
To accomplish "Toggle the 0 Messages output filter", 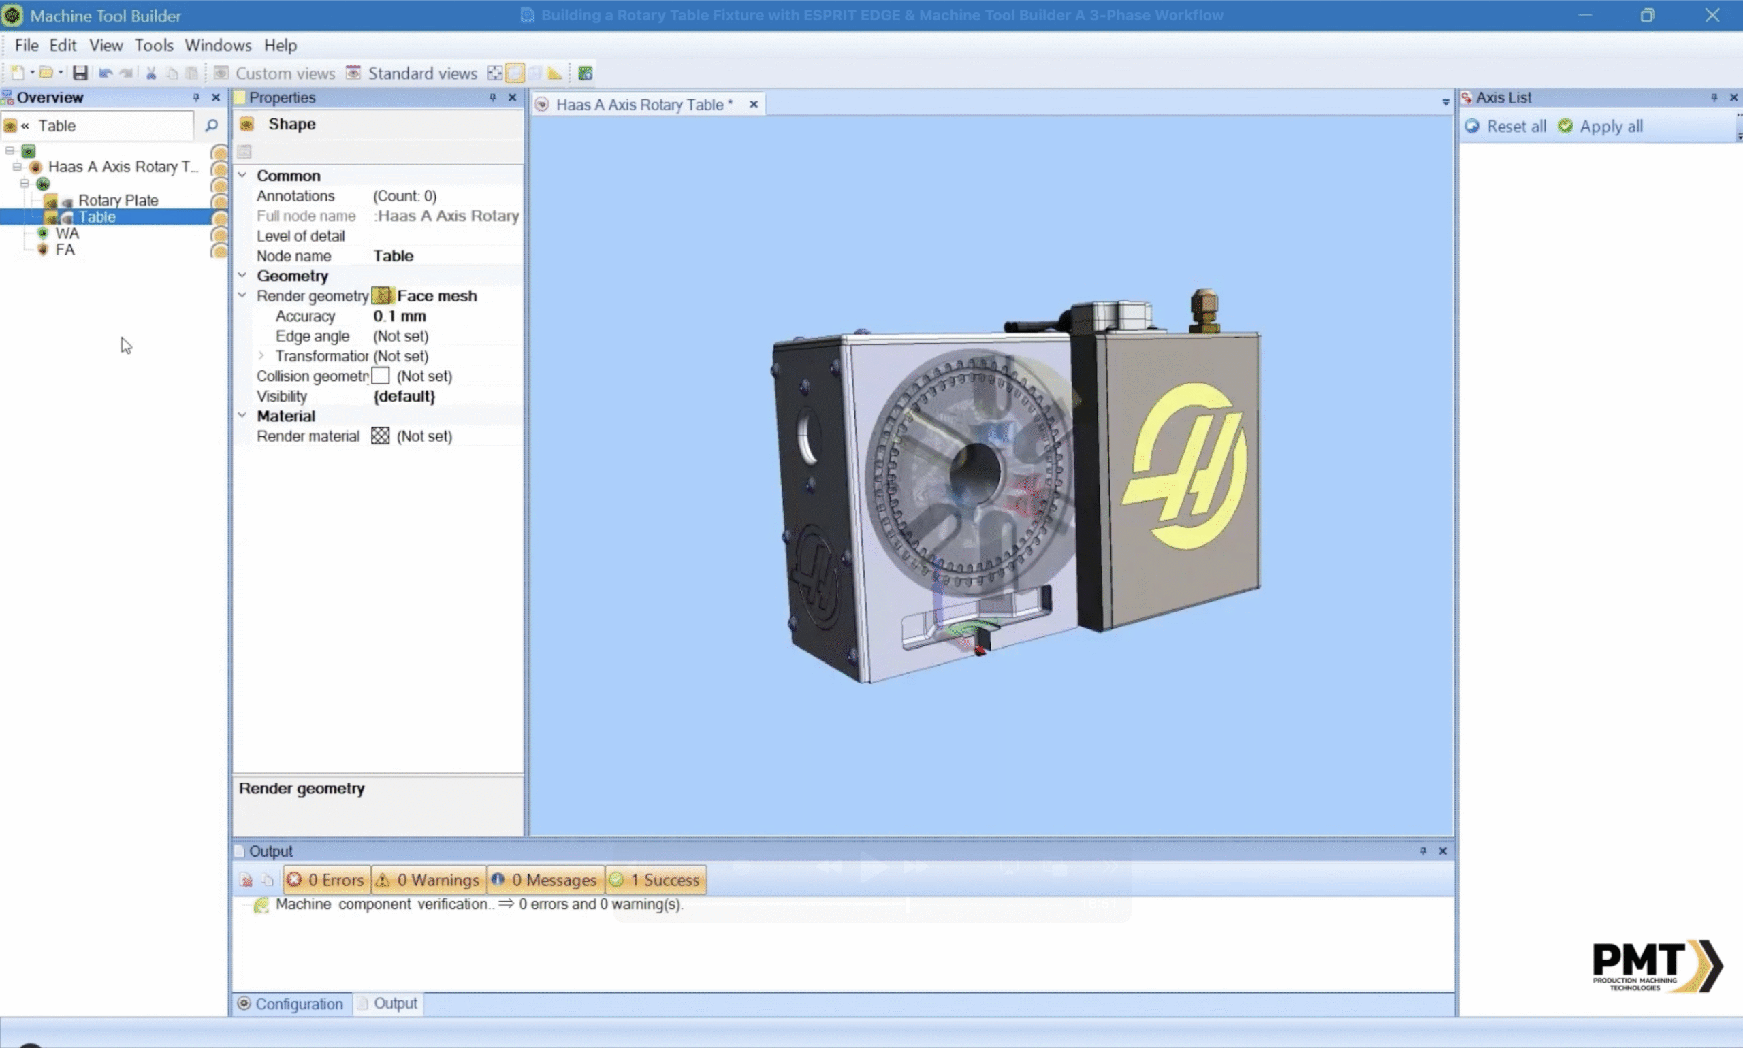I will pyautogui.click(x=545, y=880).
